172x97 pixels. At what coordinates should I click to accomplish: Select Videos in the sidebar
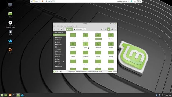(59, 47)
